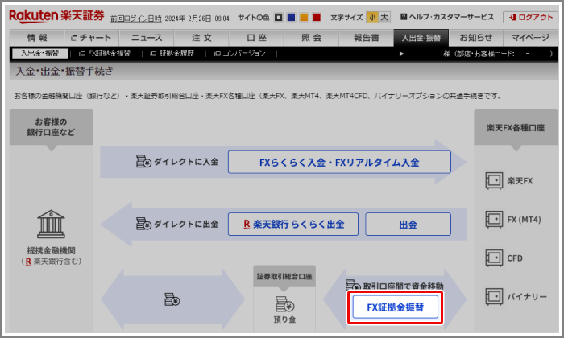Click 提携金融機関 label
564x338 pixels.
point(51,251)
